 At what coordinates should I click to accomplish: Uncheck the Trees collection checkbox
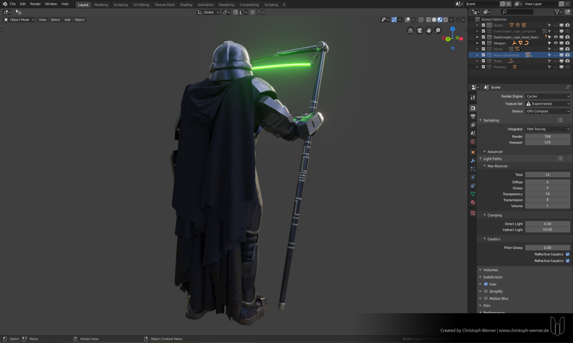(483, 61)
